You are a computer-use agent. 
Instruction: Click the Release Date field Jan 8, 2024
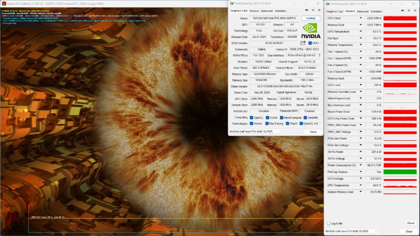click(259, 37)
